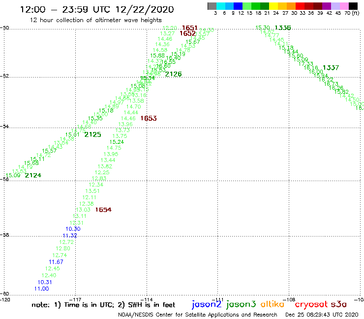Pick the bright red swatch in the color bar
Viewport: 364px width, 319px height.
click(x=300, y=6)
